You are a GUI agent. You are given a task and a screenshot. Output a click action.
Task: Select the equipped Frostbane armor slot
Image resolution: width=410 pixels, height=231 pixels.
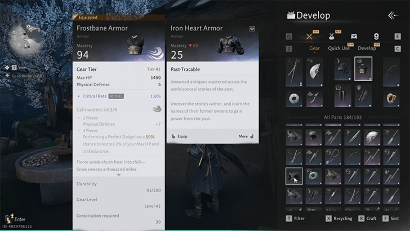[x=363, y=69]
